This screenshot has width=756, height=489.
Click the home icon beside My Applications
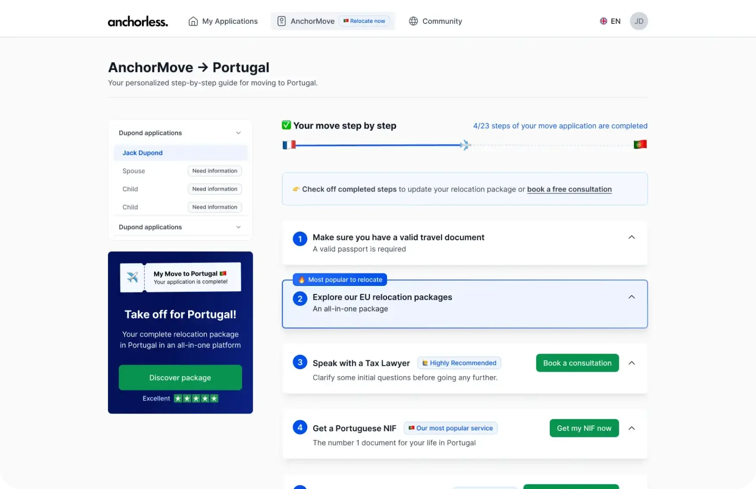click(x=193, y=21)
